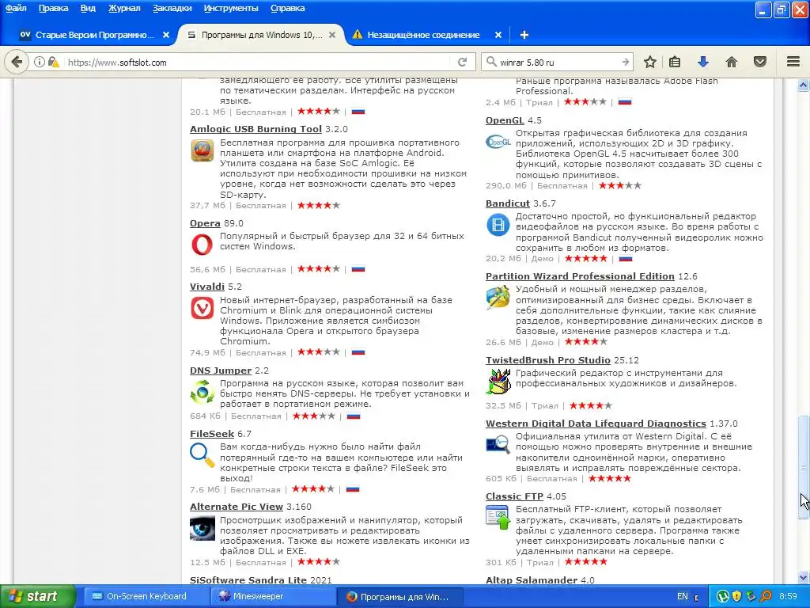Open the Справка menu
The width and height of the screenshot is (810, 608).
(287, 8)
